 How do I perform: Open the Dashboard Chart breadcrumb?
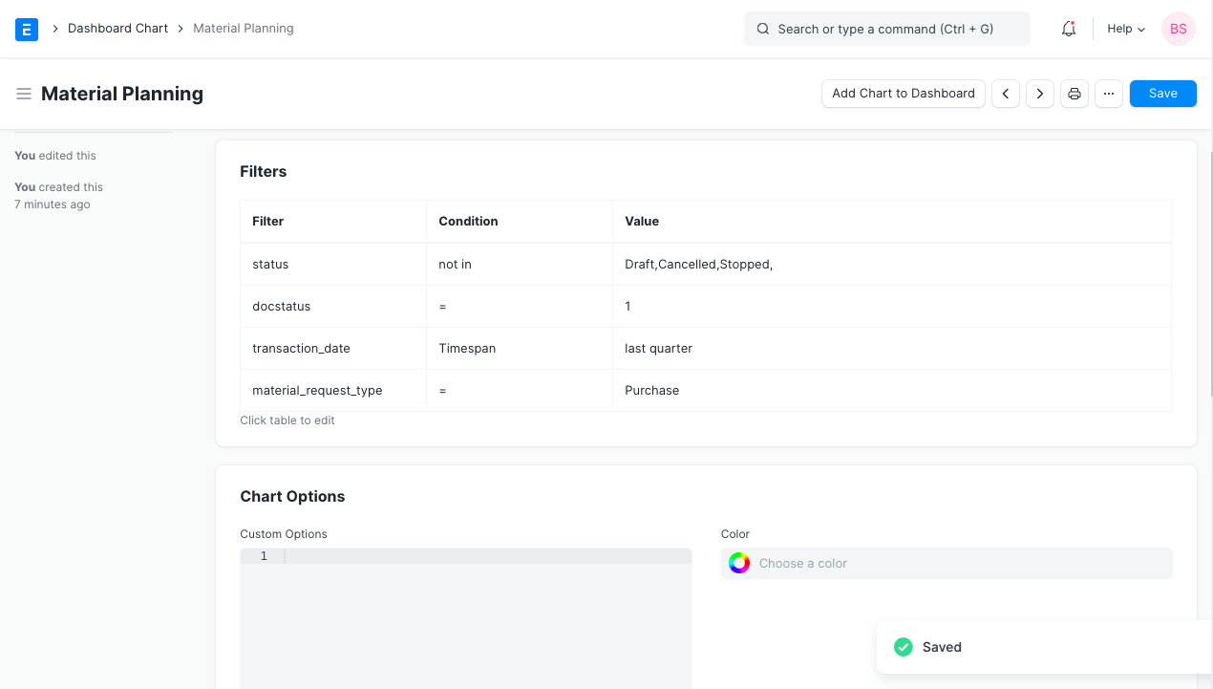pos(117,29)
